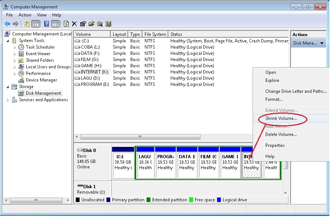This screenshot has width=330, height=217.
Task: Choose Explore in the context menu
Action: (x=291, y=80)
